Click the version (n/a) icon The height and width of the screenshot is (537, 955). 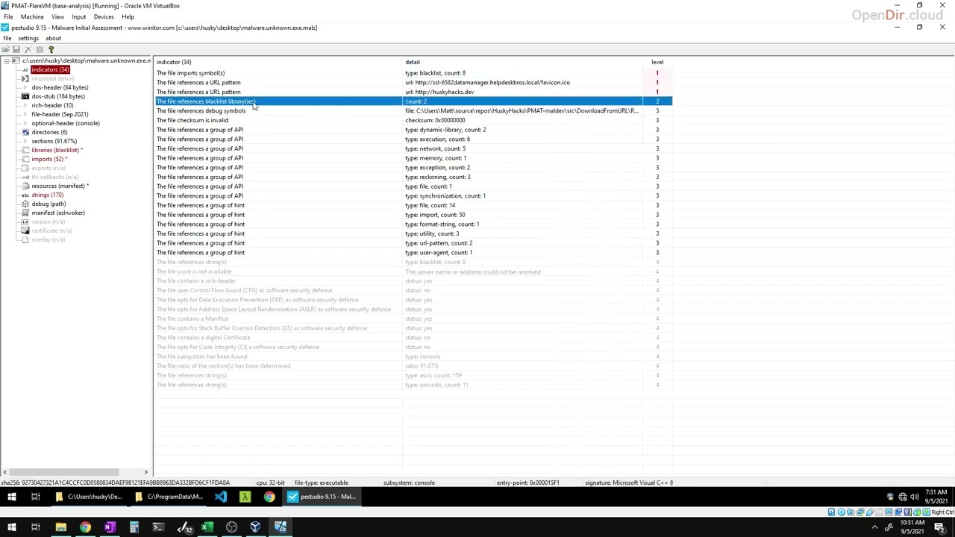(x=25, y=222)
